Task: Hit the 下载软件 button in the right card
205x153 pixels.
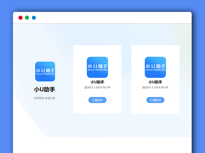Action: click(x=155, y=100)
